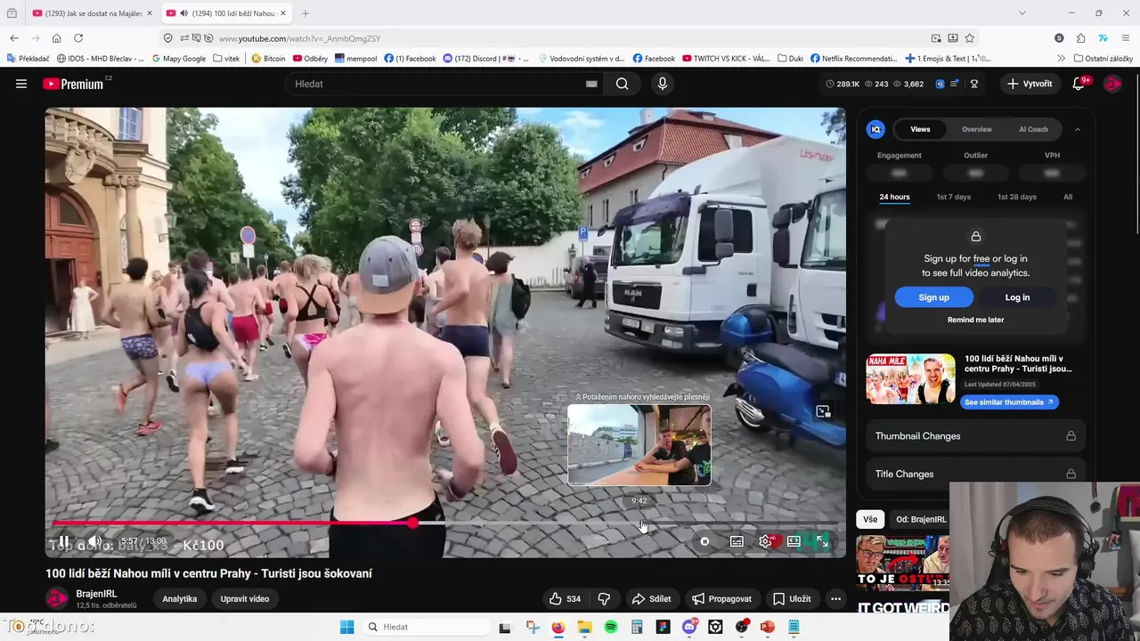Click See similar thumbnails button
This screenshot has height=641, width=1140.
(1009, 402)
